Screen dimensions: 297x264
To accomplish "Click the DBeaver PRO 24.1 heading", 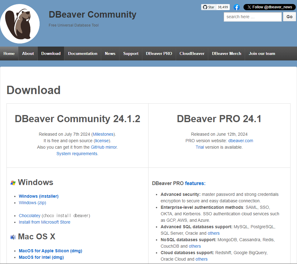I will coord(219,119).
